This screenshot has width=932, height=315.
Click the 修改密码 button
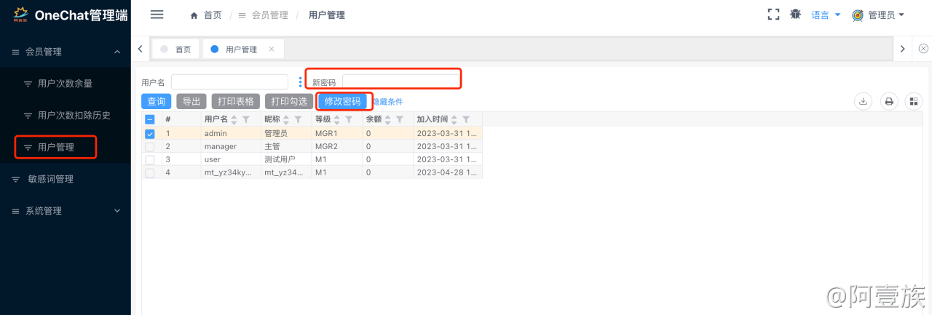342,102
